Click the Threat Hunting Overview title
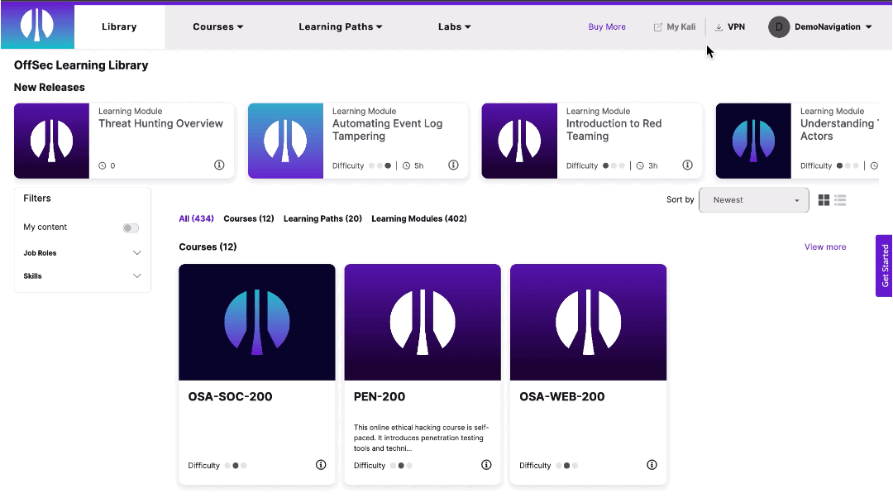Screen dimensions: 893x503 (160, 123)
